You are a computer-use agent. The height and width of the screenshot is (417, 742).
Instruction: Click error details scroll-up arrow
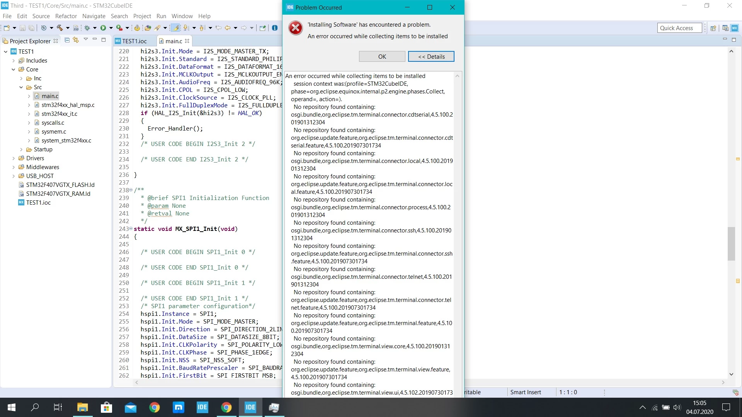coord(457,76)
